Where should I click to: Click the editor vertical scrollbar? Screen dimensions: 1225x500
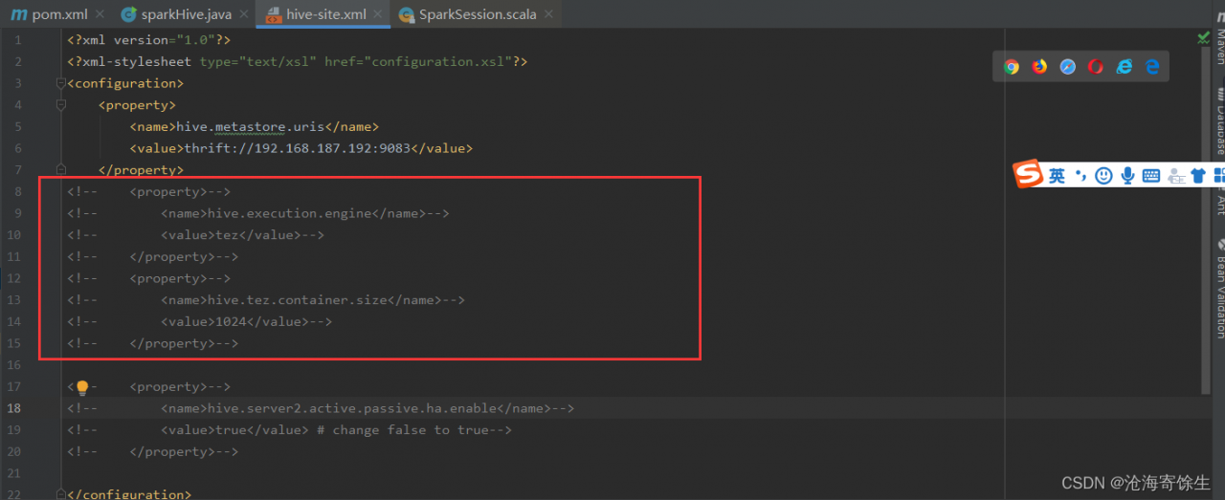click(1205, 239)
